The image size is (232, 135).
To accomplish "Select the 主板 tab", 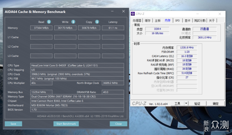I will point(157,20).
